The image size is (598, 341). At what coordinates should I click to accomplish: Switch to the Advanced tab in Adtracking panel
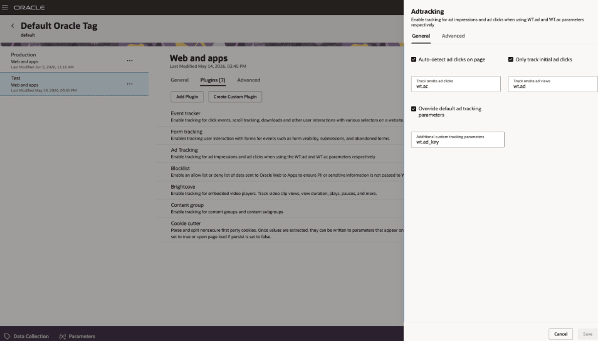[x=453, y=36]
